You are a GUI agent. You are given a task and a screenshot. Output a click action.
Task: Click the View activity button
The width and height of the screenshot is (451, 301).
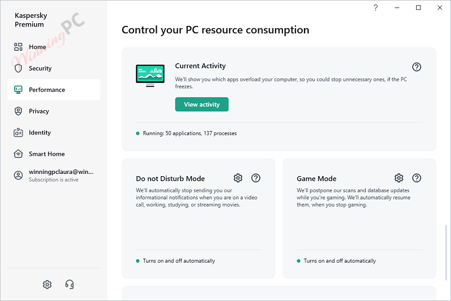click(x=202, y=104)
